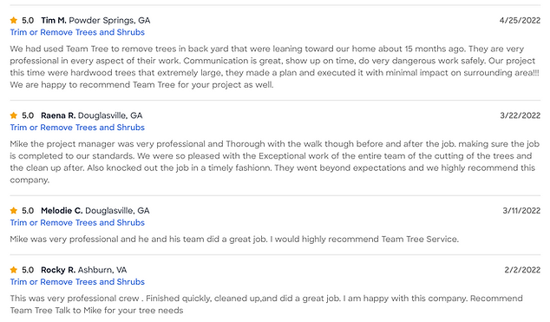Screen dimensions: 550x322
Task: Click Tim M.'s review paragraph about hardwood trees
Action: pos(275,67)
